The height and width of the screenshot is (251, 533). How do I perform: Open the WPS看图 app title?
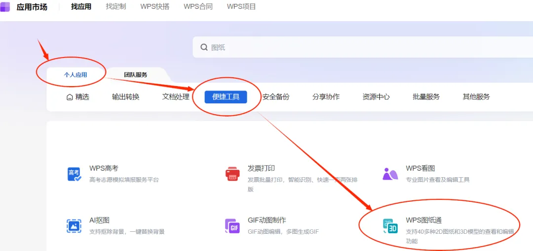[x=420, y=168]
